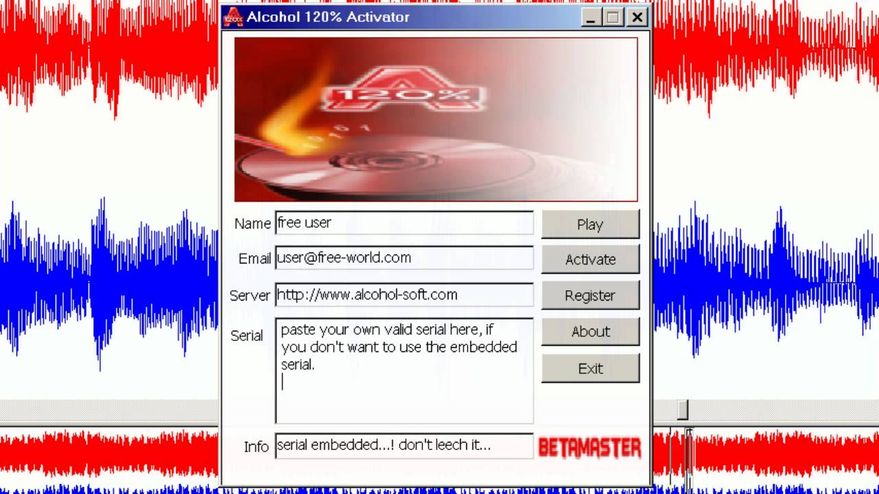Screen dimensions: 879x494
Task: Focus the Server URL field
Action: click(x=404, y=295)
